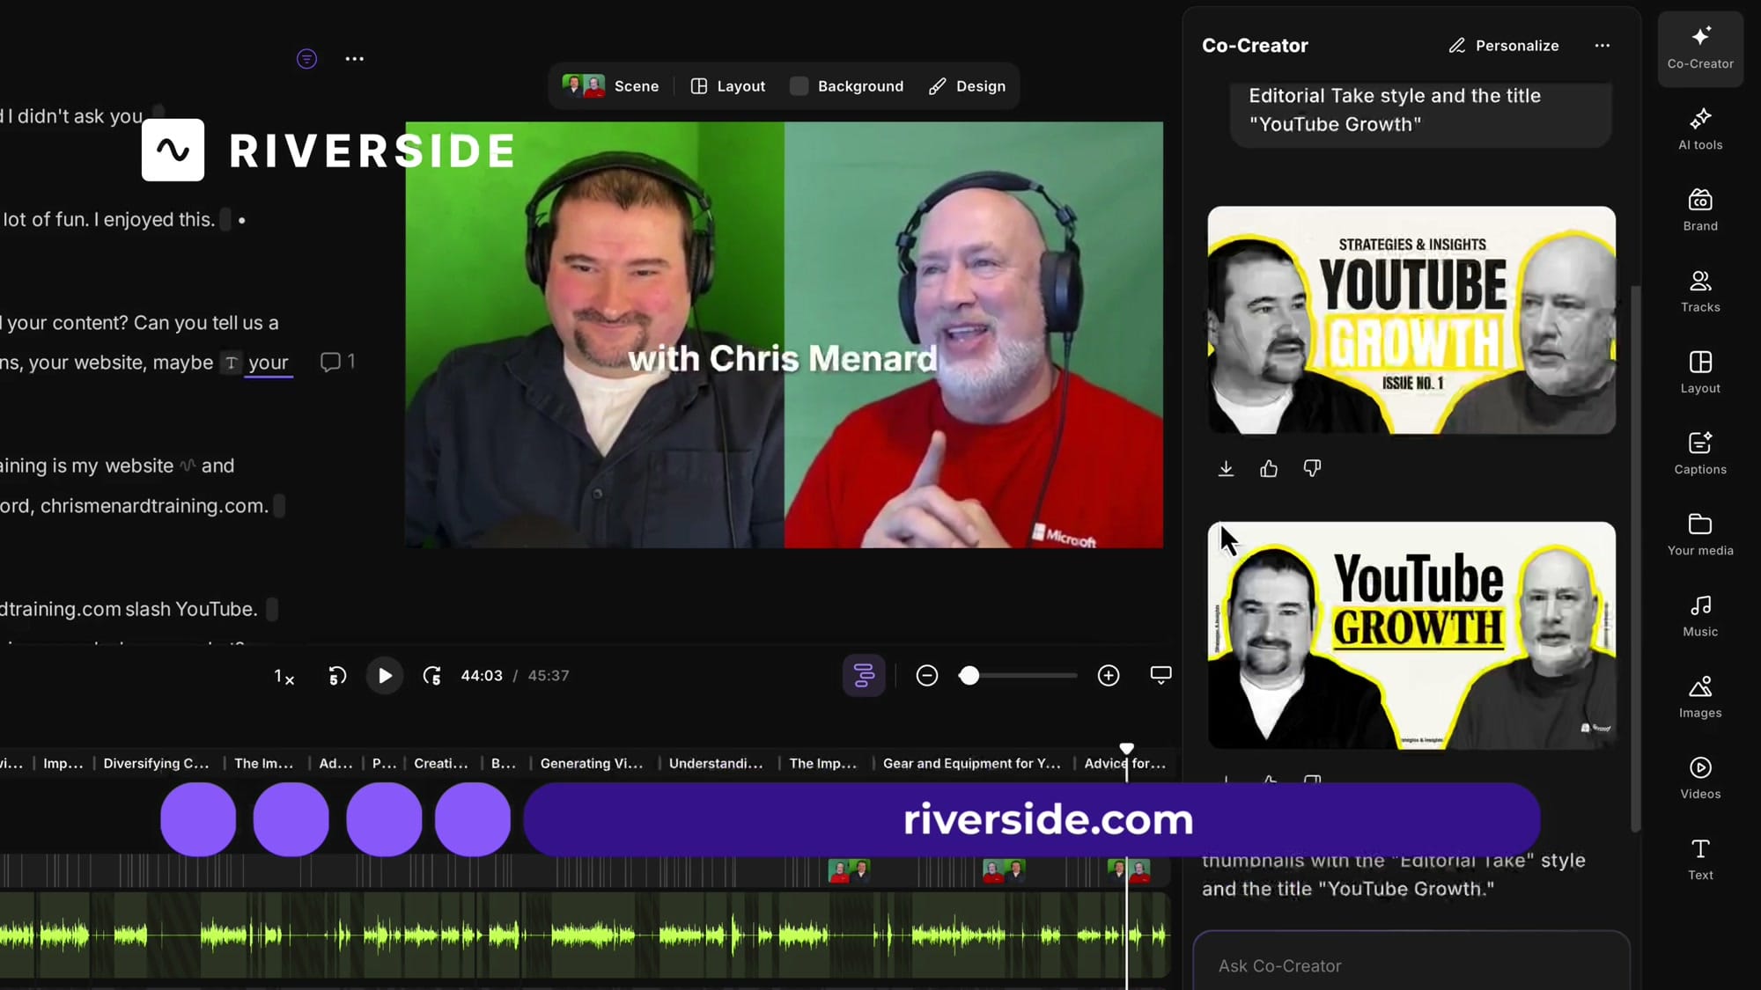Image resolution: width=1761 pixels, height=990 pixels.
Task: Open the AI tools panel
Action: pyautogui.click(x=1698, y=130)
